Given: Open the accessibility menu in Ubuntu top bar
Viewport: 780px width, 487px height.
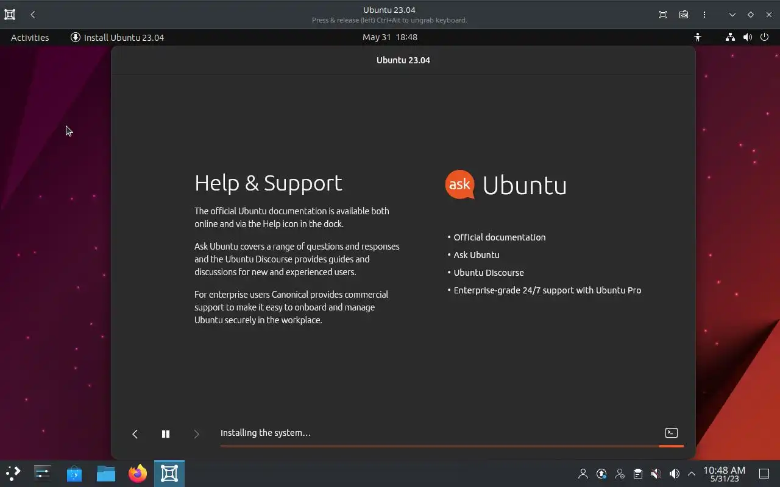Looking at the screenshot, I should click(x=698, y=37).
